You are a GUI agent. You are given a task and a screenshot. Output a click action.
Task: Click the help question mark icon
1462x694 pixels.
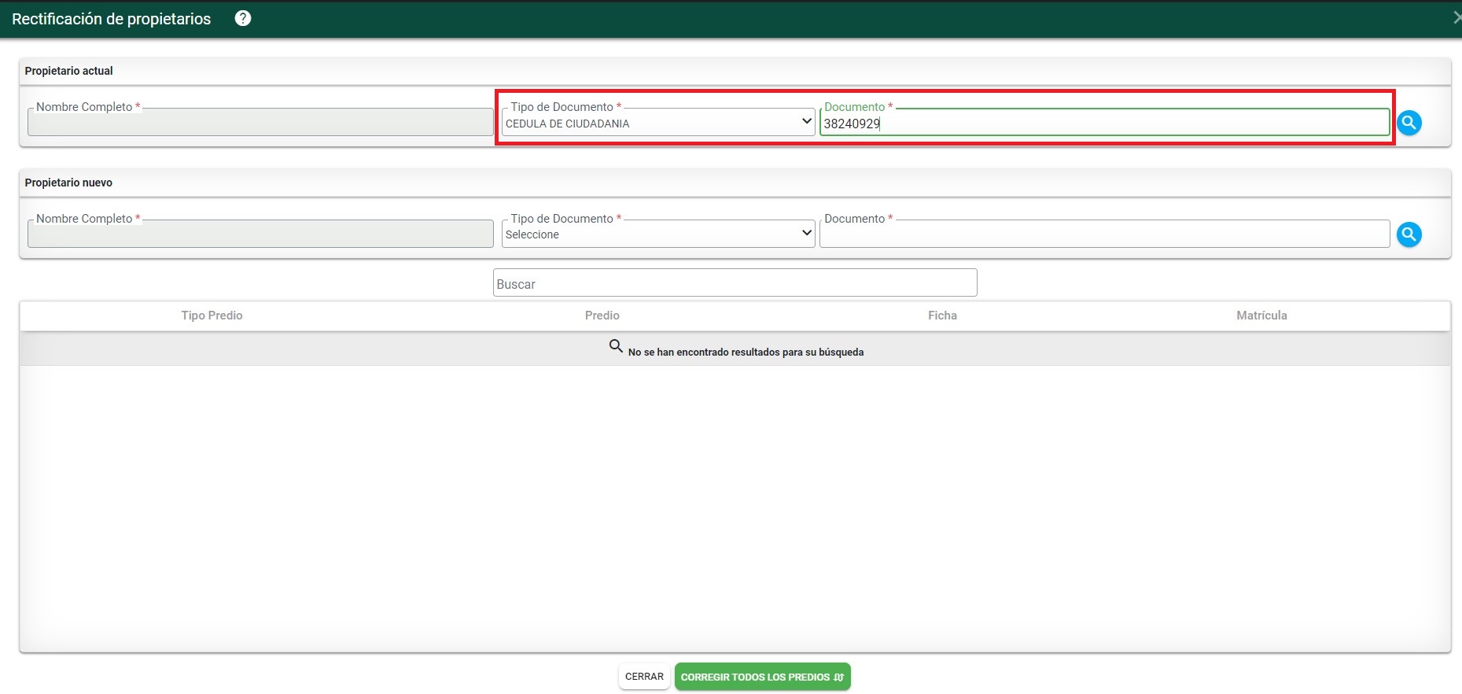coord(243,18)
